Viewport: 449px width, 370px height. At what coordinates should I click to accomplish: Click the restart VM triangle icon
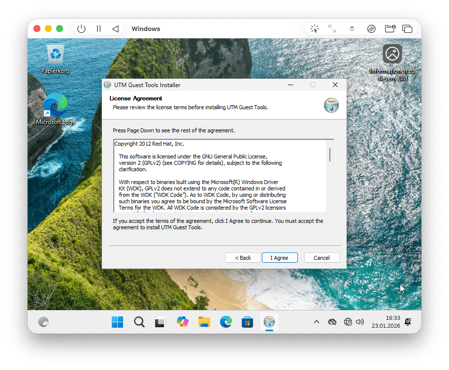pos(115,29)
